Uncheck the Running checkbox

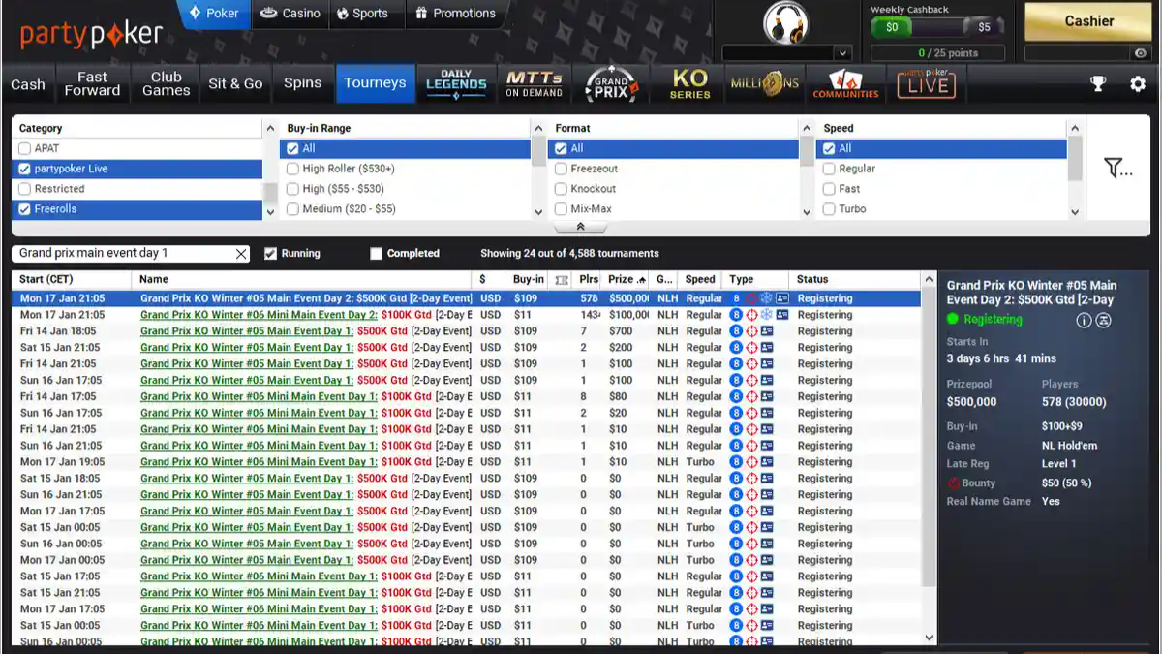271,254
